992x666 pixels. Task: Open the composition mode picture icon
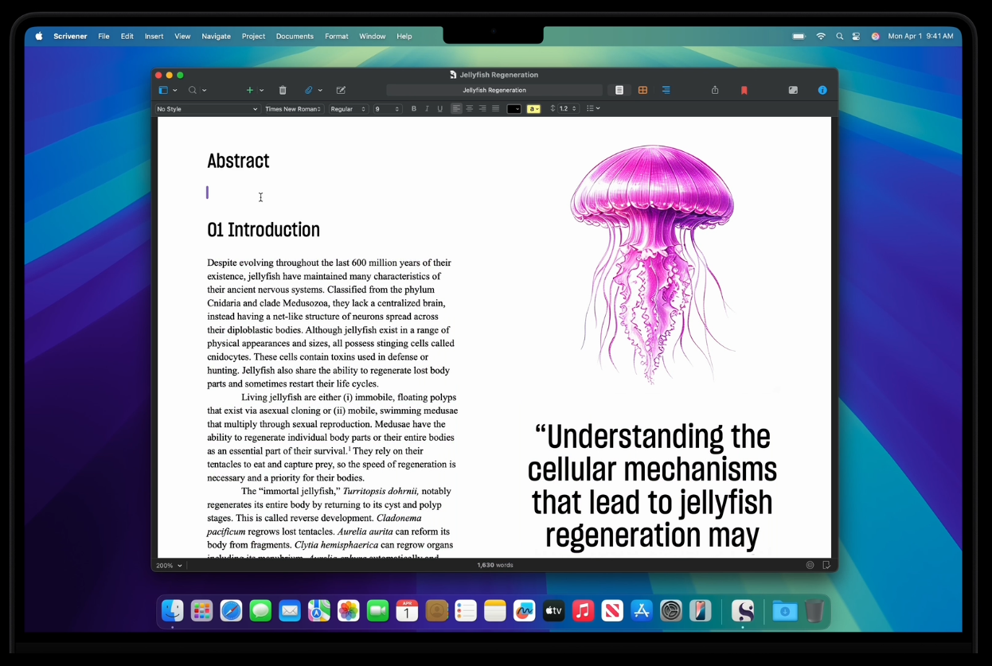click(x=793, y=90)
